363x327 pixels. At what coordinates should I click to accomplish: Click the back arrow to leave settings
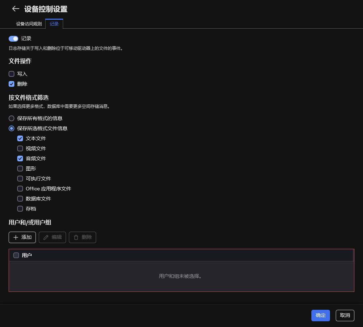click(15, 9)
